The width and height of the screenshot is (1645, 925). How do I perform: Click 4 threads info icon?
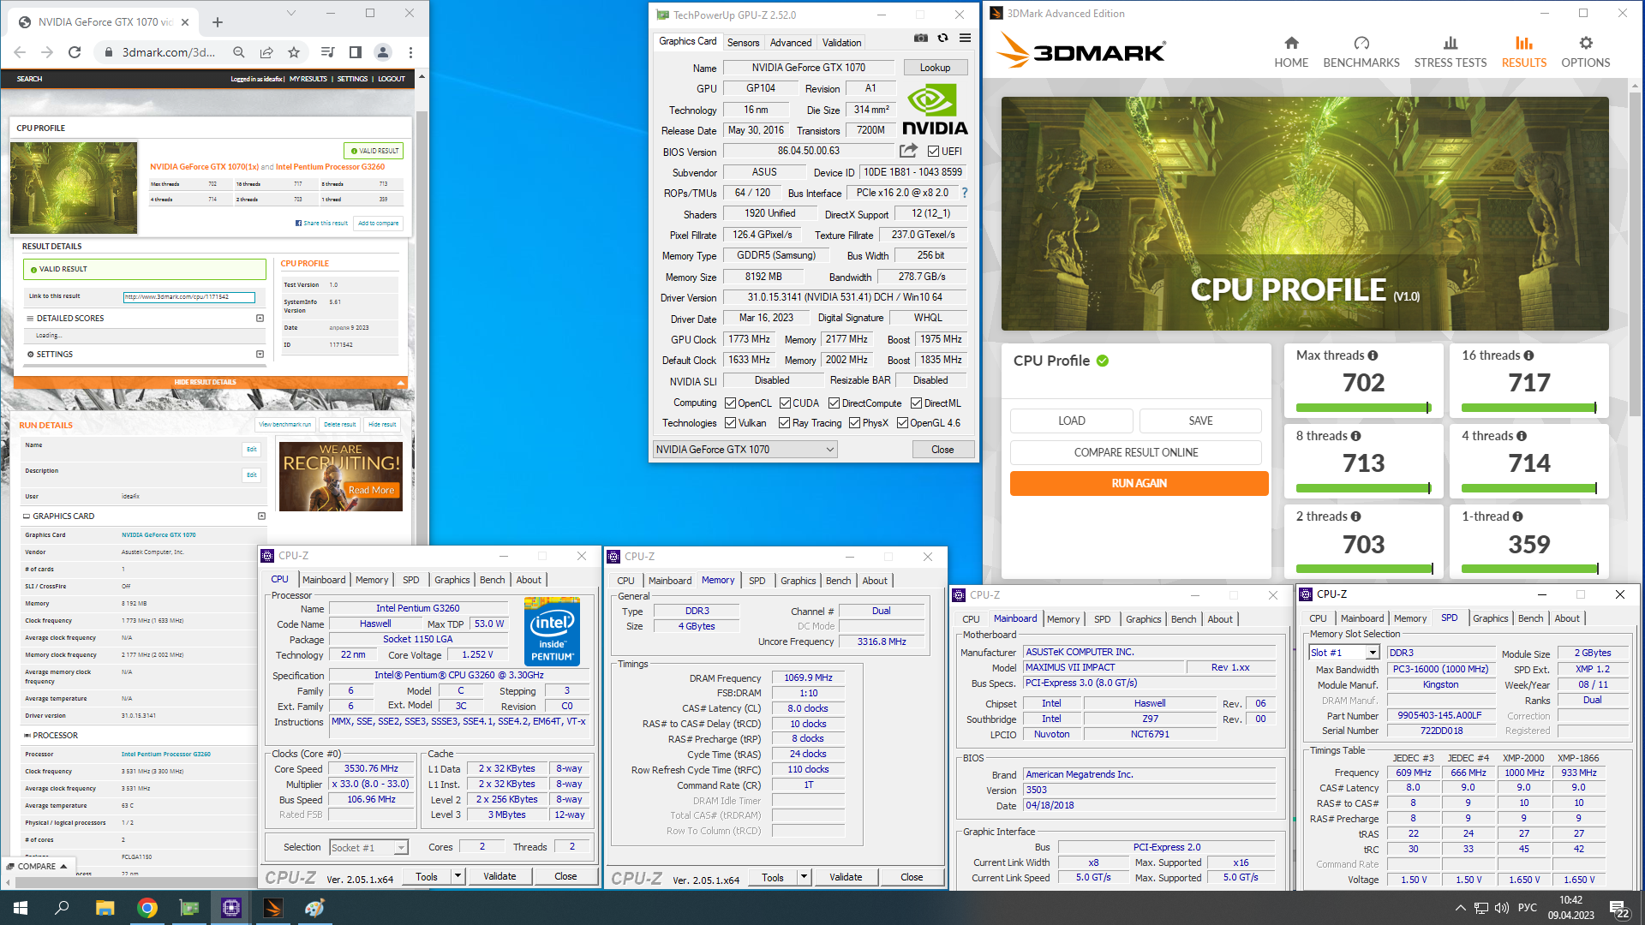pos(1522,436)
